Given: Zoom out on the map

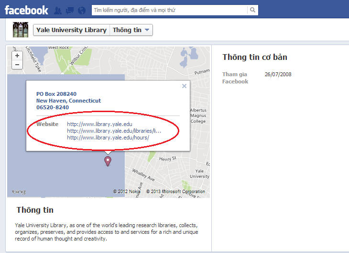Looking at the screenshot, I should coord(17,65).
